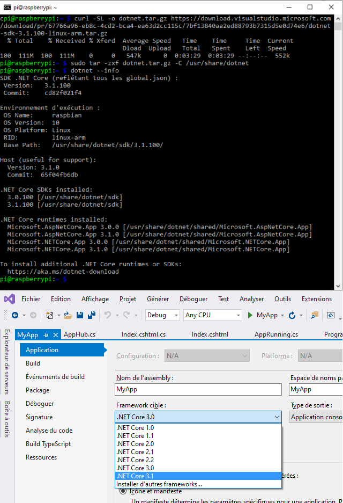Screen dimensions: 343x503
Task: Open the Build TypeScript page
Action: coord(48,444)
